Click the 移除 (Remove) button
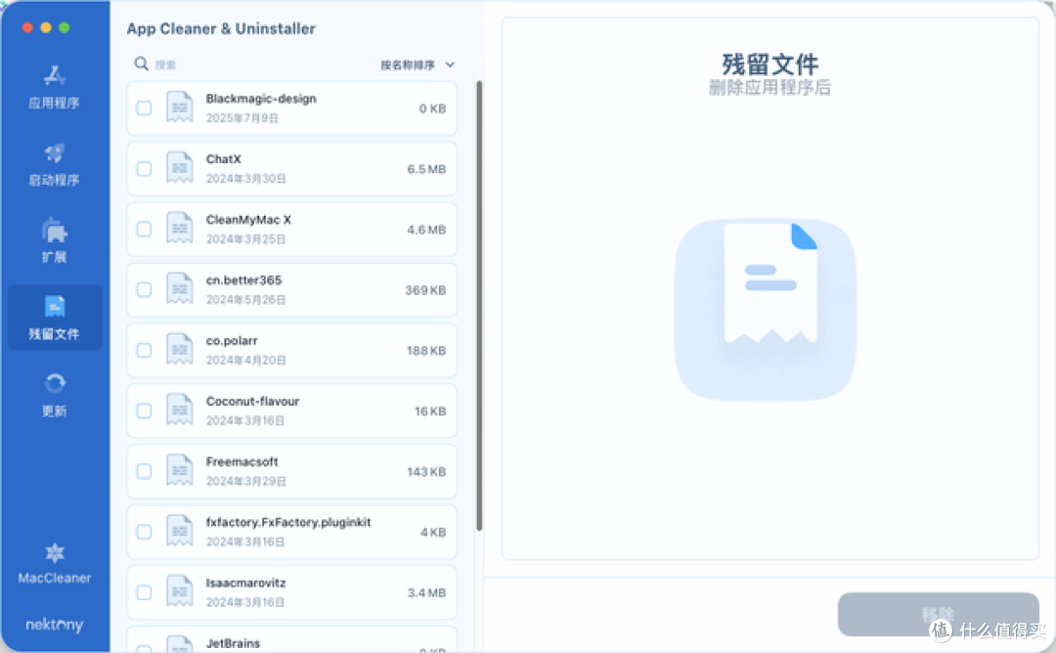Viewport: 1056px width, 653px height. tap(938, 614)
